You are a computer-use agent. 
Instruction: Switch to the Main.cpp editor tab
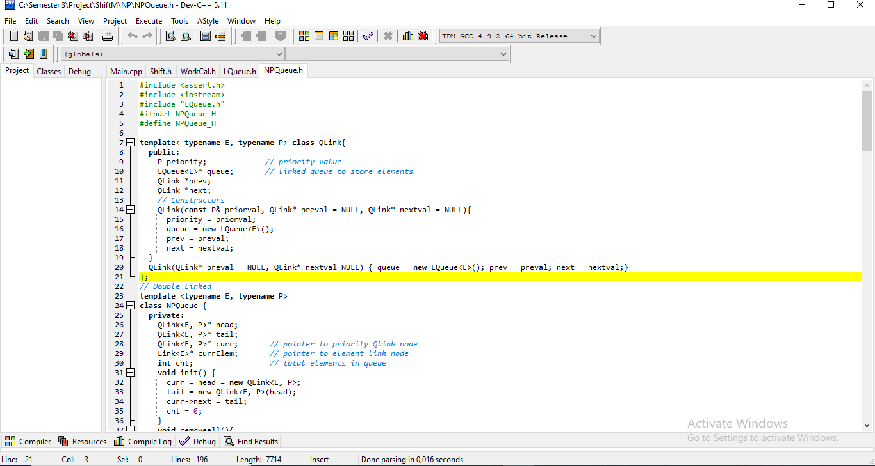point(126,72)
